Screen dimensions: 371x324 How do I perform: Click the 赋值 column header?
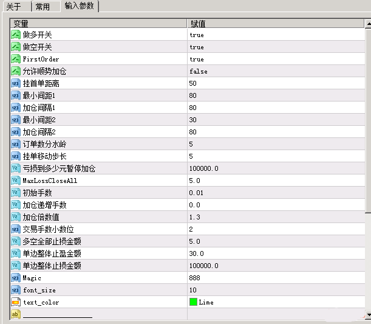point(276,24)
